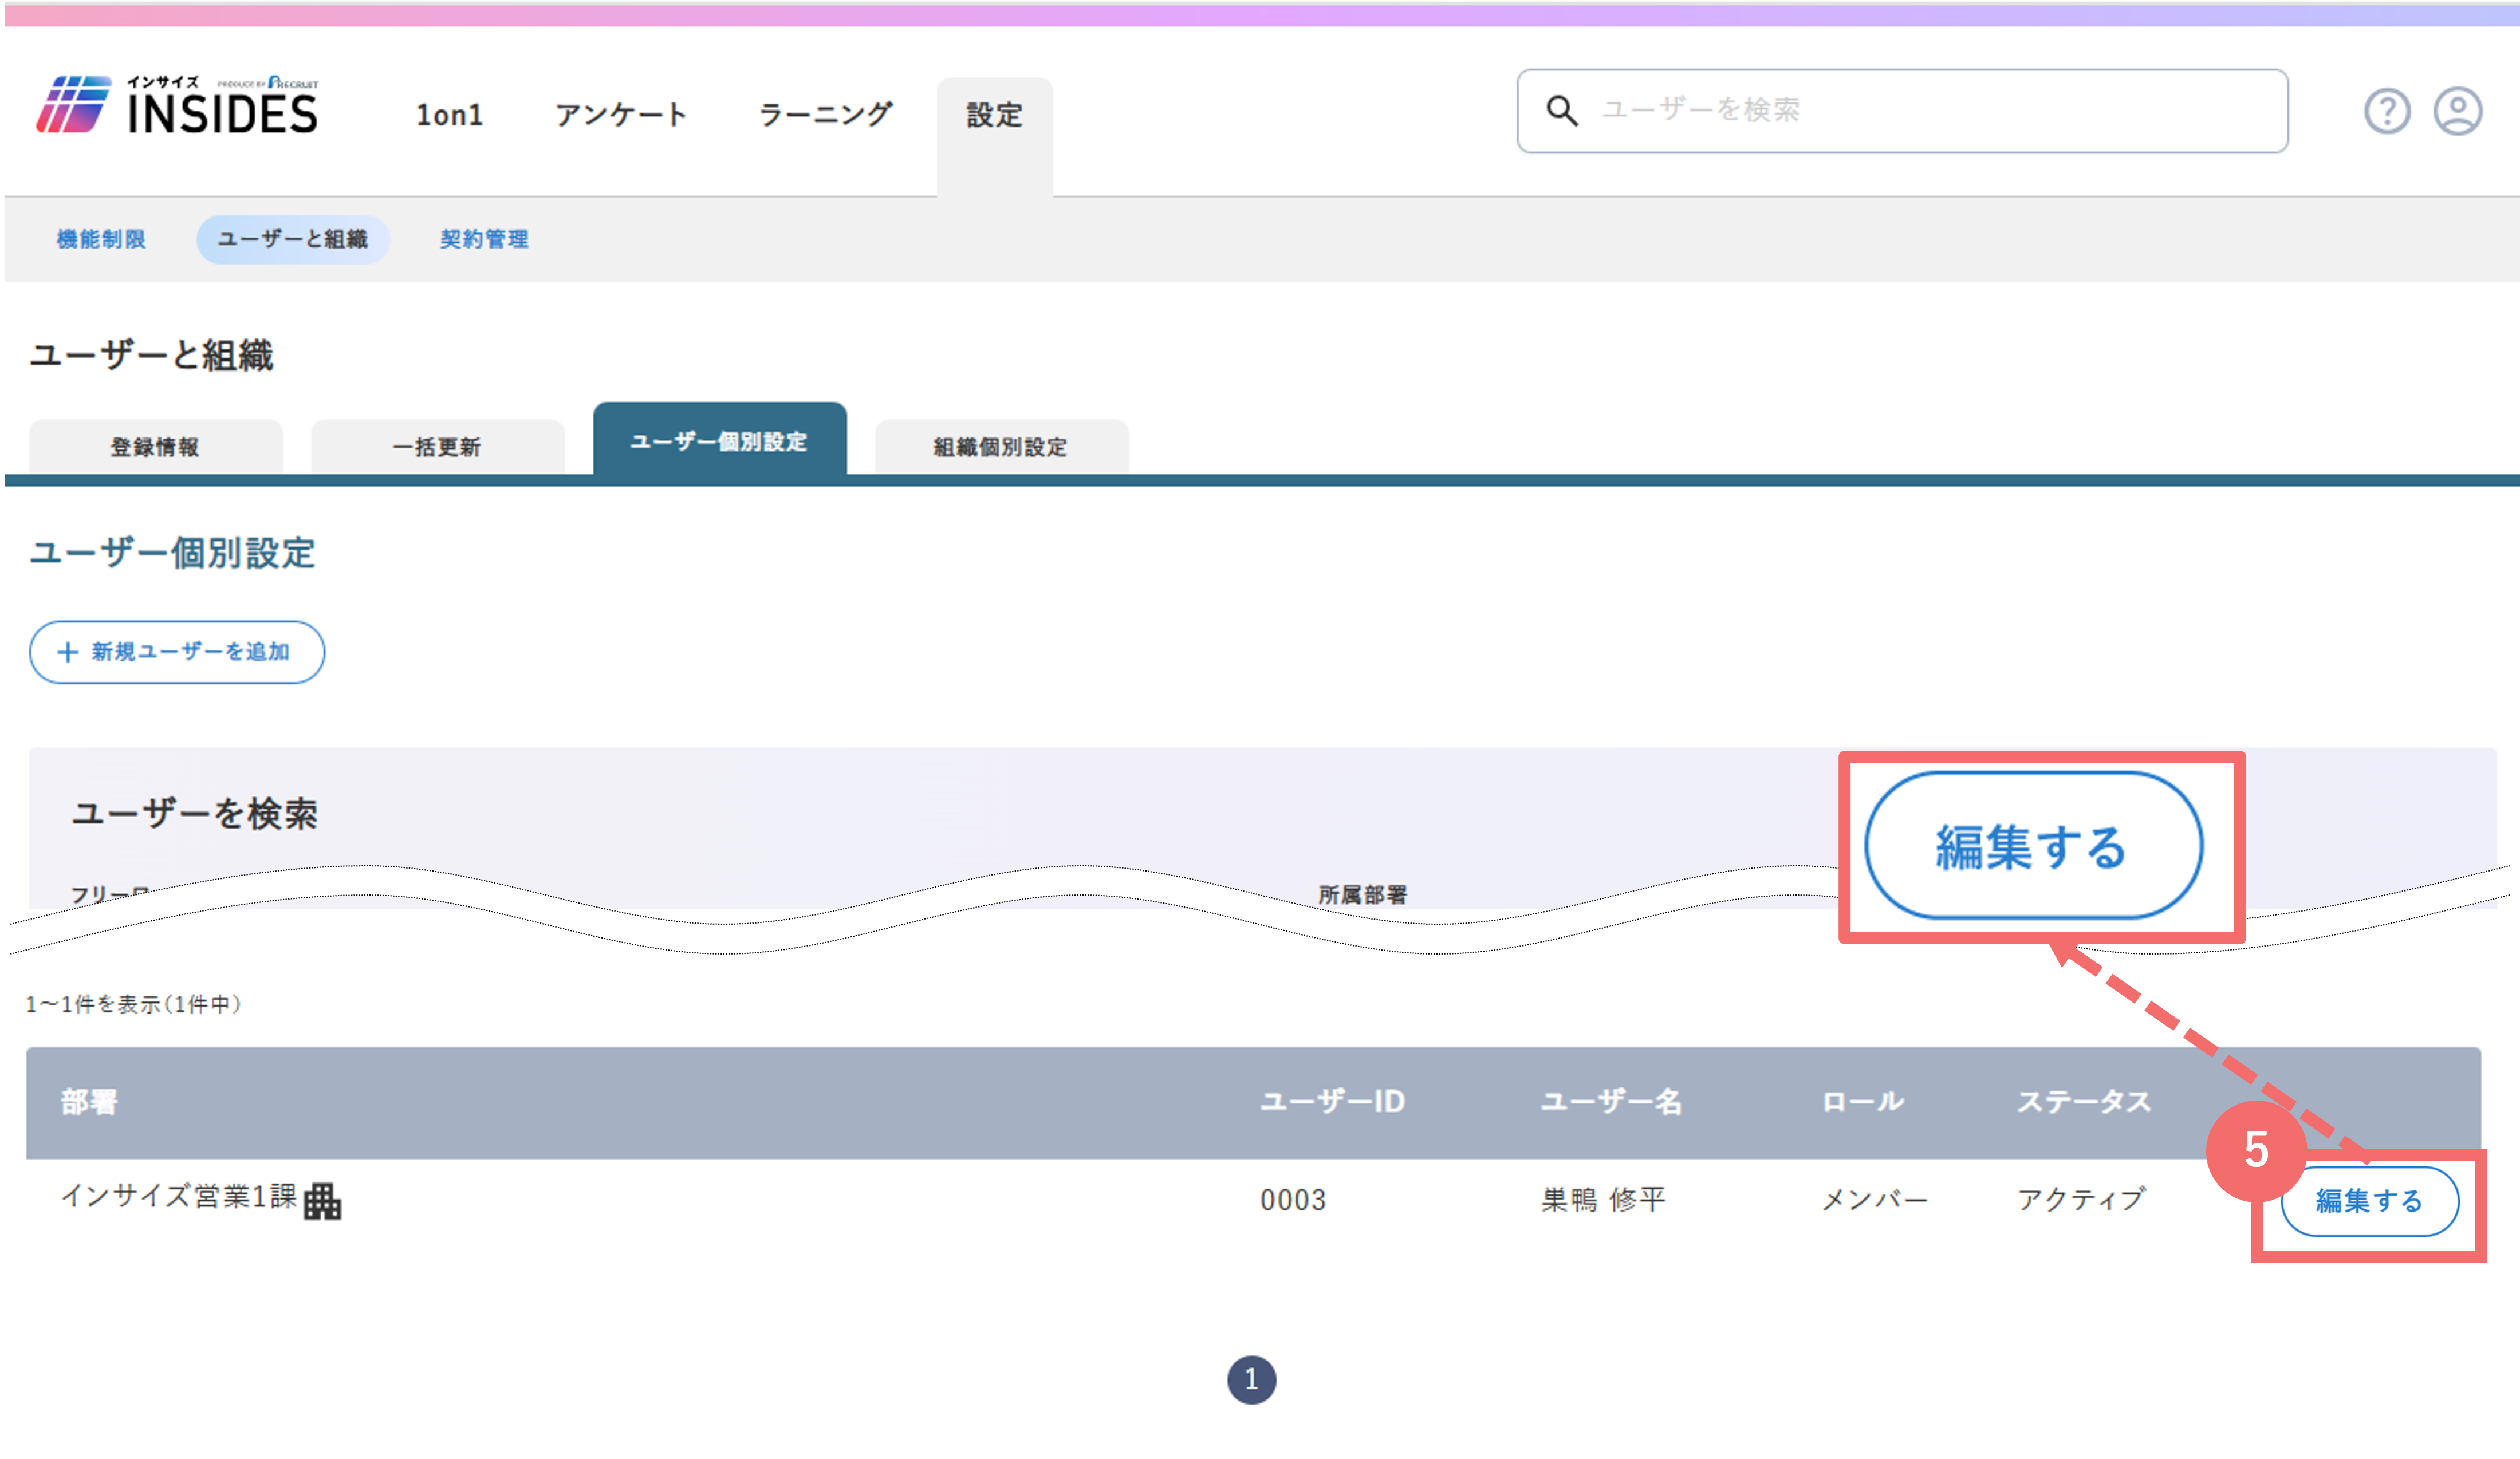The width and height of the screenshot is (2520, 1459).
Task: Open the アンケート menu
Action: point(621,115)
